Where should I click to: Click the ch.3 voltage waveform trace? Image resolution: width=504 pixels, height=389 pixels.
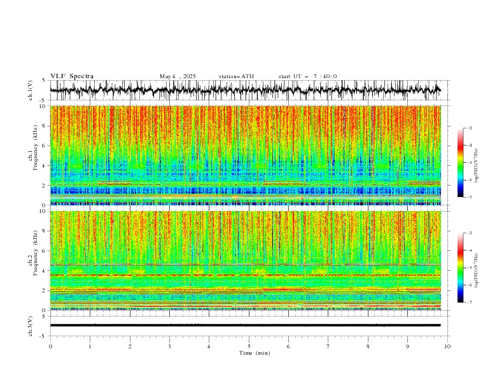(246, 325)
